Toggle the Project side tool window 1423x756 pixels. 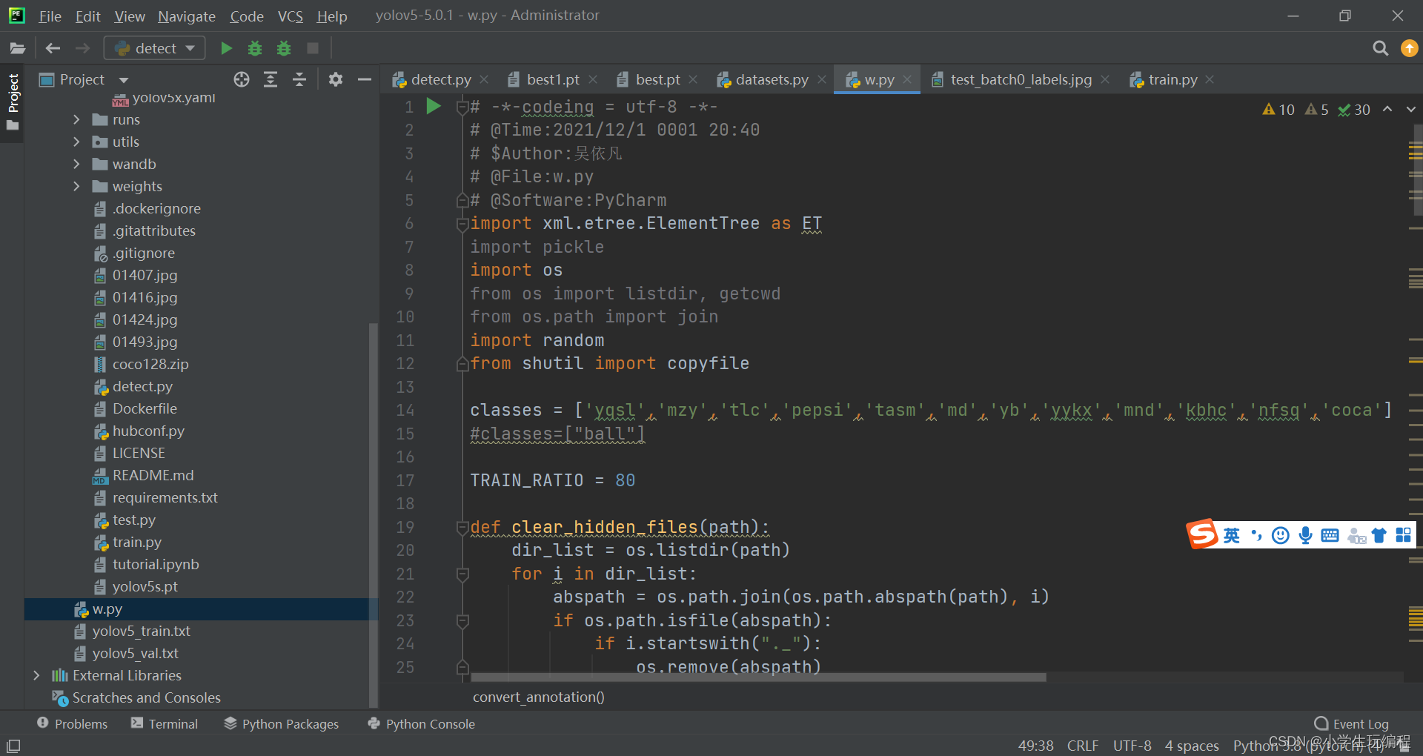point(13,102)
